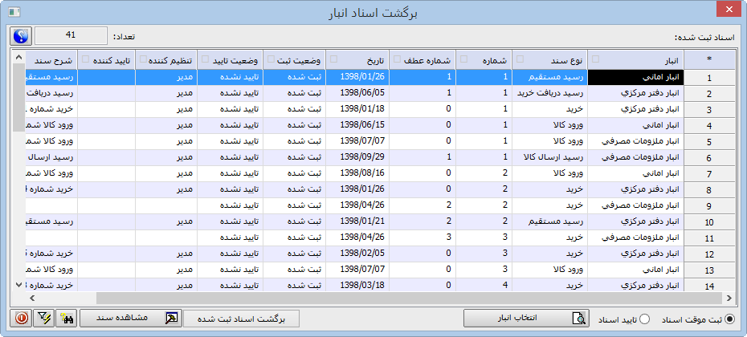Image resolution: width=747 pixels, height=337 pixels.
Task: Click the window's app icon in the title bar
Action: pyautogui.click(x=14, y=12)
